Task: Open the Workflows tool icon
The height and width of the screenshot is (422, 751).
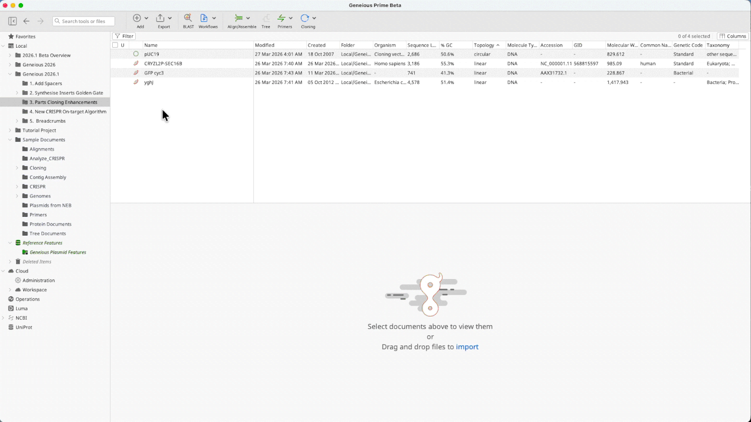Action: (x=204, y=18)
